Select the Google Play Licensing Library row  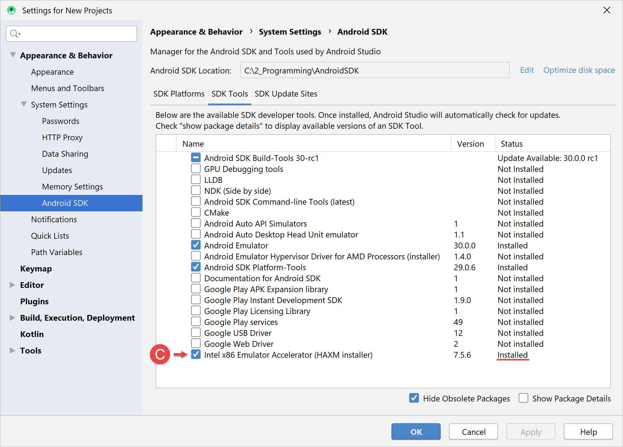click(x=383, y=311)
